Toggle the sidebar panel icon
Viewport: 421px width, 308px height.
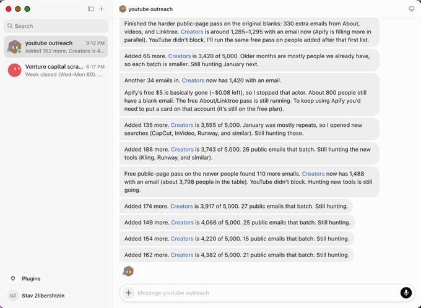point(91,9)
